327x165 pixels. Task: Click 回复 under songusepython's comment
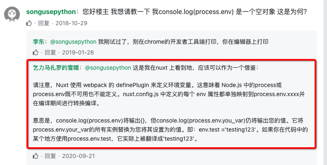click(44, 23)
